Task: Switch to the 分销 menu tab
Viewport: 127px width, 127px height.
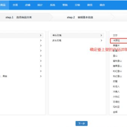Action: click(77, 5)
